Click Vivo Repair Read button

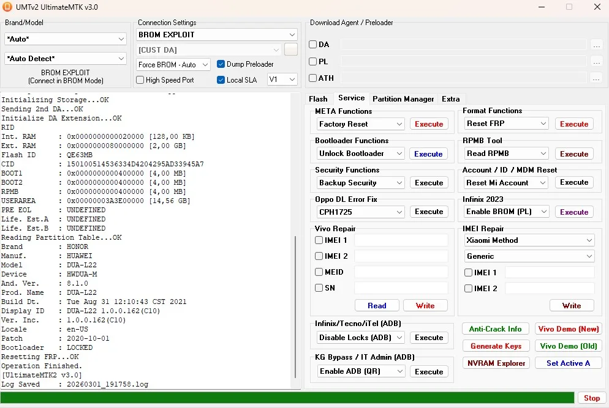(377, 306)
